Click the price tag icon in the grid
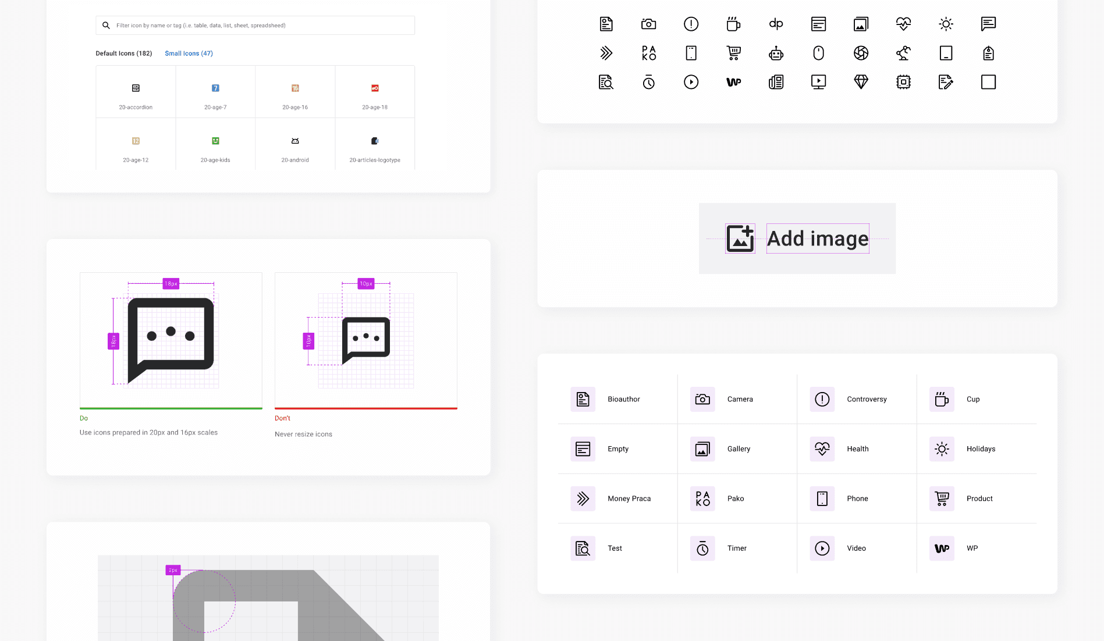This screenshot has height=641, width=1104. (988, 54)
